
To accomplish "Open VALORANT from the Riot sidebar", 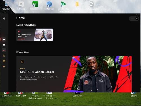I will pos(4,50).
